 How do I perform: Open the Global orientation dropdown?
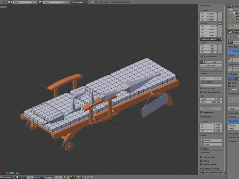[x=40, y=177]
